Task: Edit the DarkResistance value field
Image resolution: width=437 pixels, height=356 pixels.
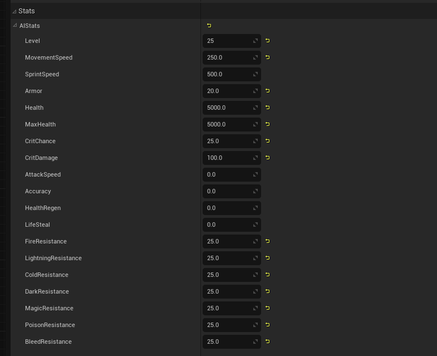Action: point(232,291)
